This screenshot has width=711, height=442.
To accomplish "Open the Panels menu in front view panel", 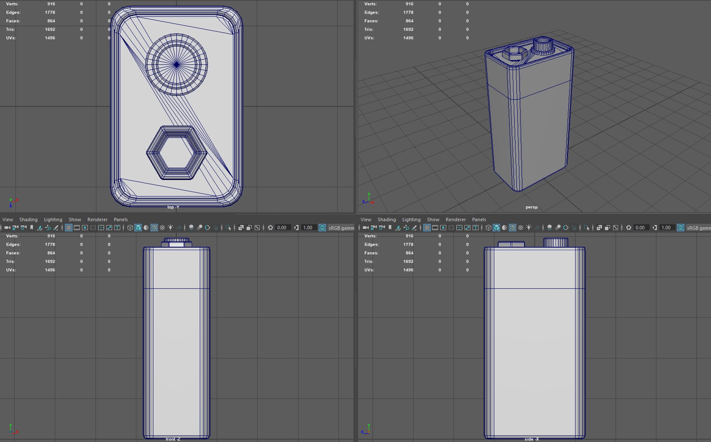I will tap(121, 220).
